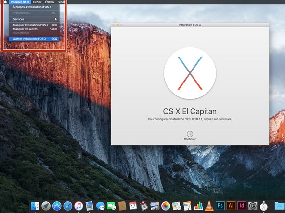Open the Apple menu
This screenshot has width=285, height=213.
tap(5, 2)
